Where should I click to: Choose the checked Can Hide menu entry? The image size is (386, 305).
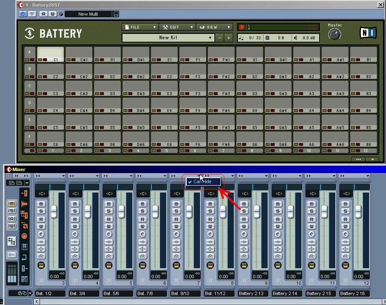[203, 181]
